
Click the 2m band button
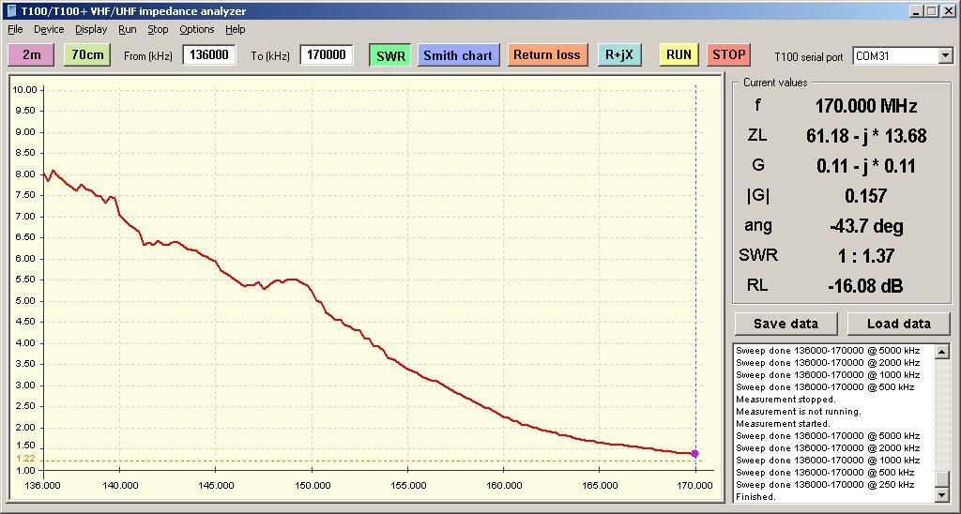click(31, 55)
